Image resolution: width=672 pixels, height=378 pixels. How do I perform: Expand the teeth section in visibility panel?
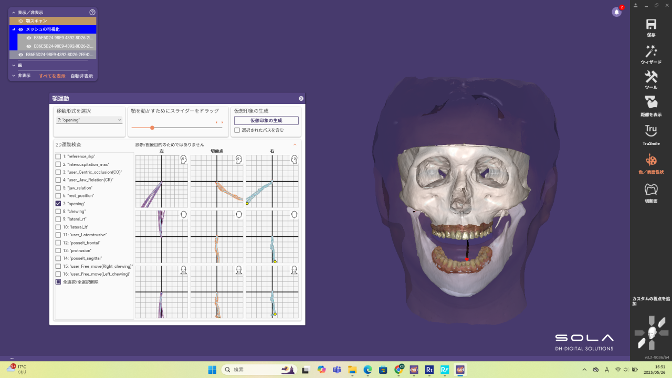coord(14,66)
